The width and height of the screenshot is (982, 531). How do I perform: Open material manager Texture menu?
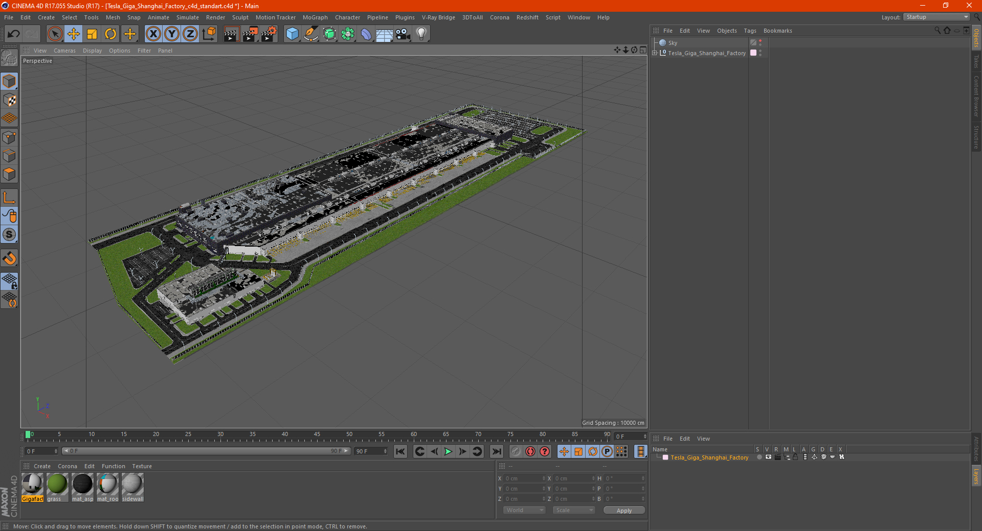coord(142,466)
